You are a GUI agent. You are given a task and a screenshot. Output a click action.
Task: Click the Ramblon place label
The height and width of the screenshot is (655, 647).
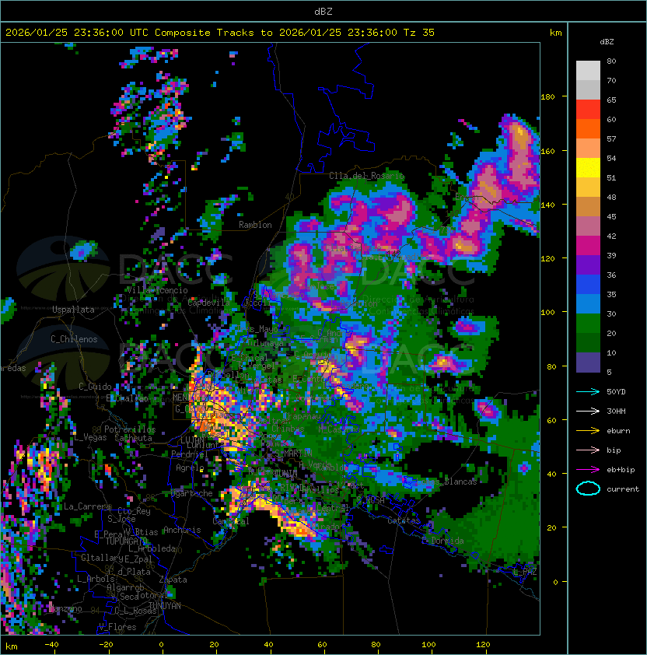tap(255, 225)
